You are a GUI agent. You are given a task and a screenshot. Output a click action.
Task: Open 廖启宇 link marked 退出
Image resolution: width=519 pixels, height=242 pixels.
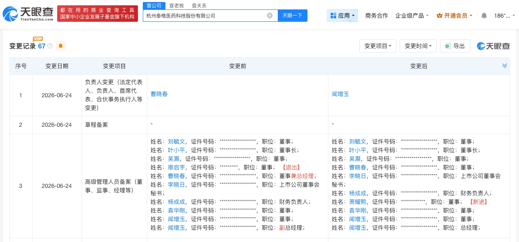pyautogui.click(x=176, y=167)
